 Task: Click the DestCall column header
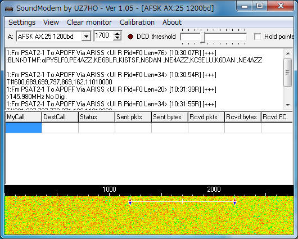tap(60, 117)
